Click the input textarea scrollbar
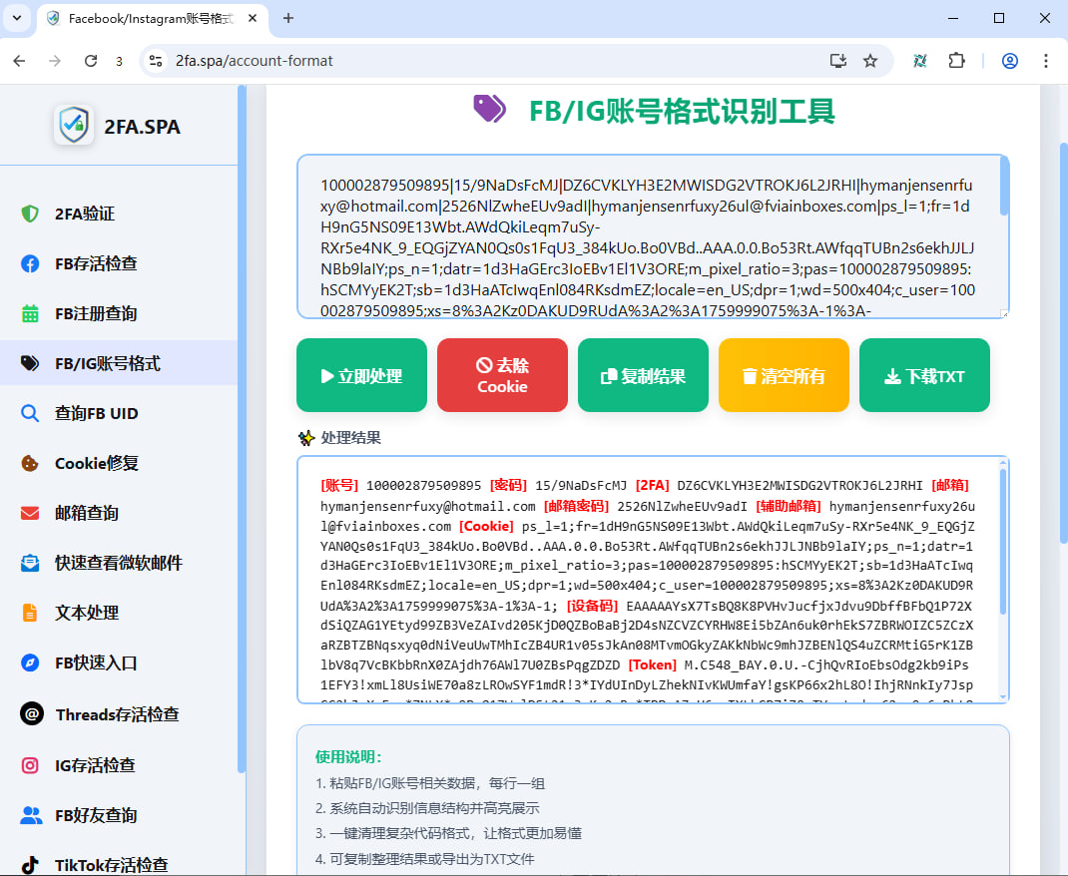 click(x=1004, y=187)
